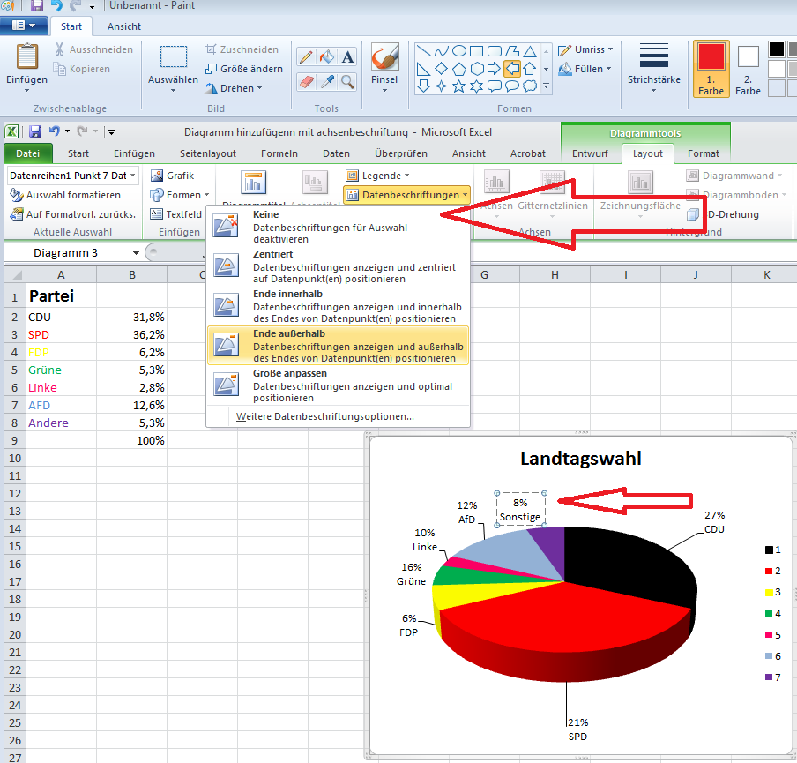The width and height of the screenshot is (797, 763).
Task: Pick the Text tool in Paint
Action: click(348, 57)
